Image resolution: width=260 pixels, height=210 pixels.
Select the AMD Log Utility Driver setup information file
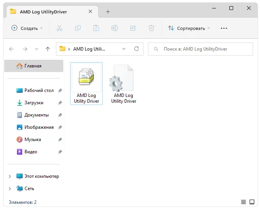point(86,84)
